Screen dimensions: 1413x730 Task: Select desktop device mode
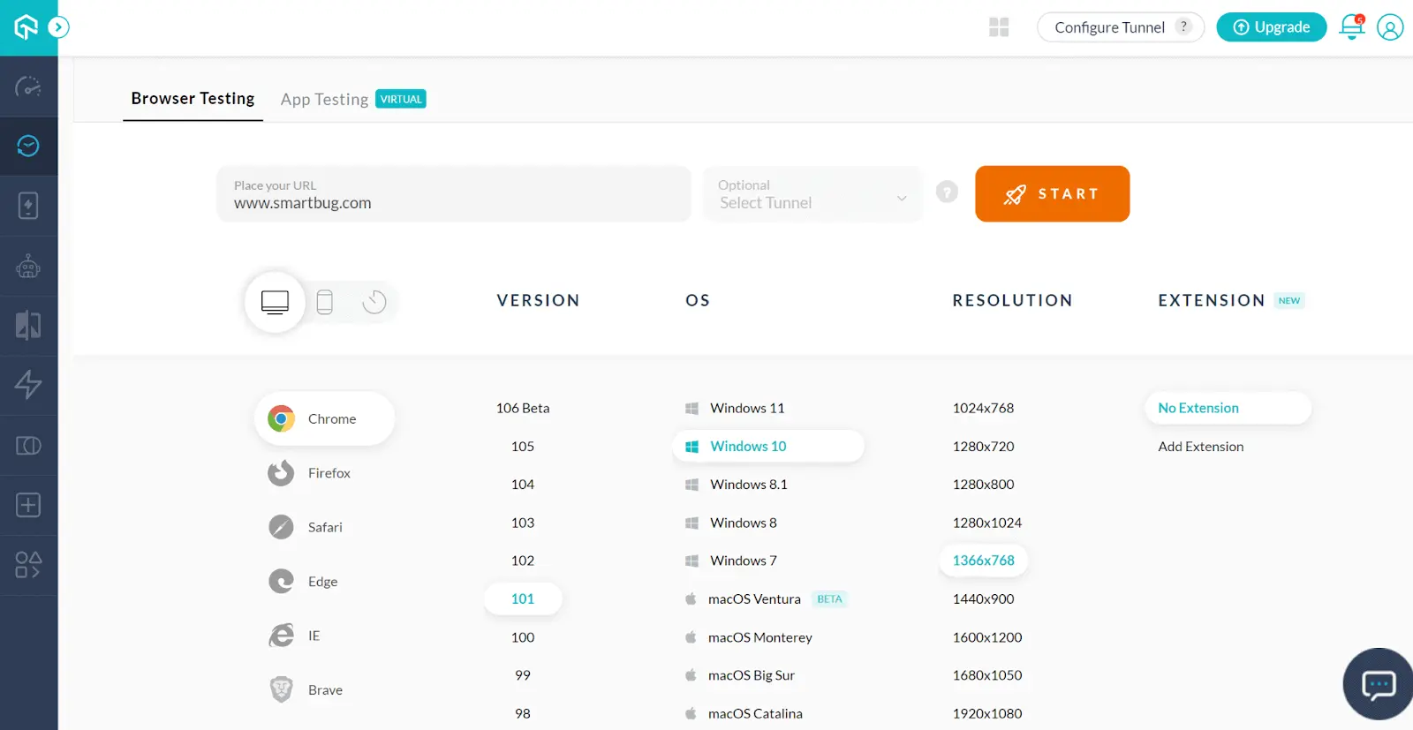click(275, 302)
